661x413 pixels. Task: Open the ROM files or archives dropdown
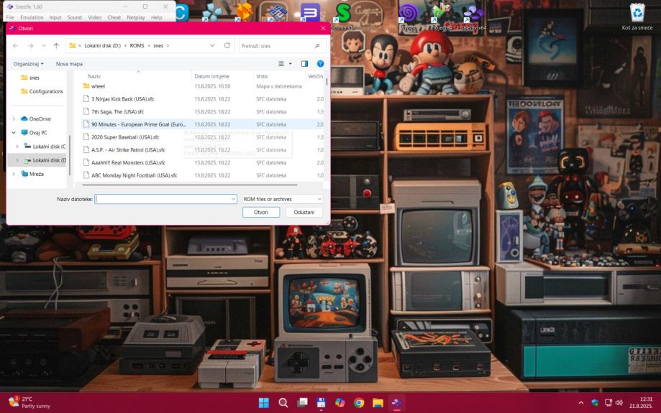[281, 199]
